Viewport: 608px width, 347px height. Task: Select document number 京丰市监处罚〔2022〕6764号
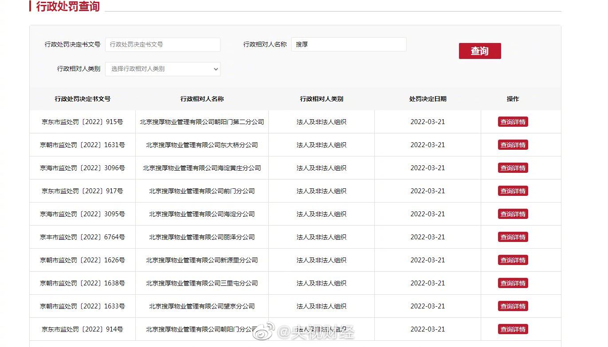pos(82,237)
